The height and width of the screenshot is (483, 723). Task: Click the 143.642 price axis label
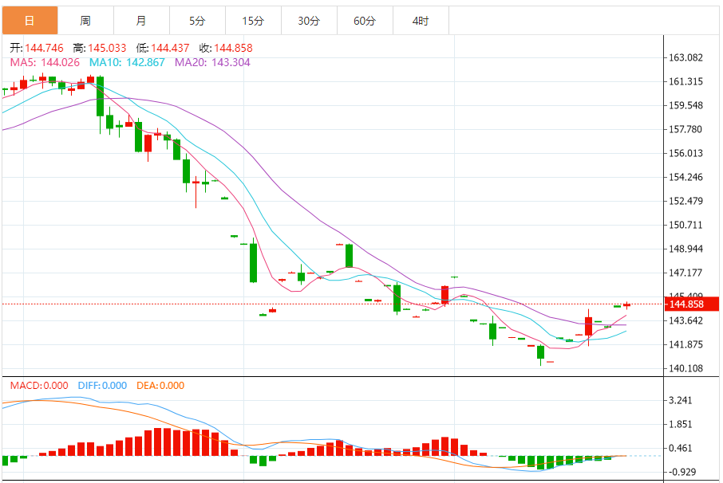coord(685,320)
